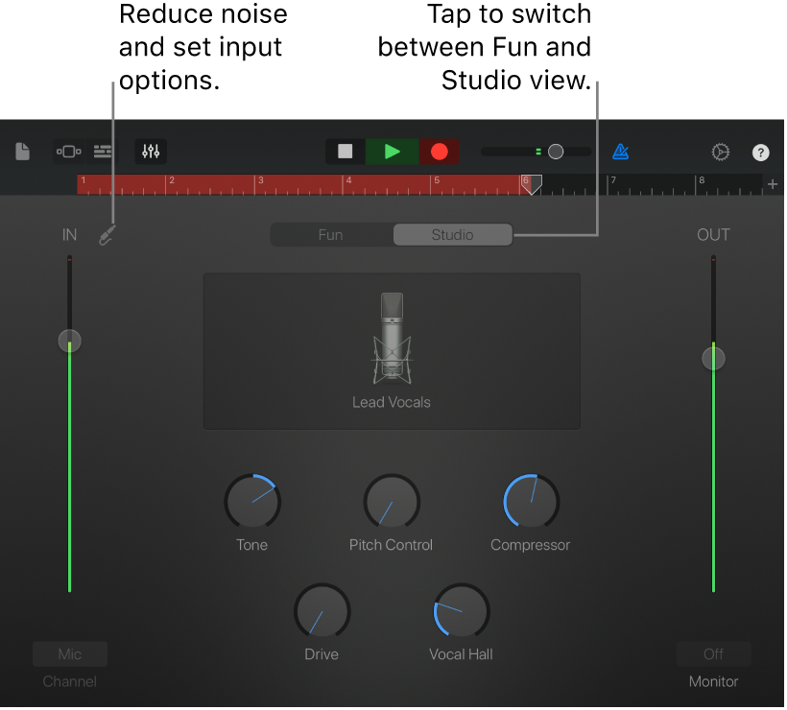Open the smart controls sliders icon
The width and height of the screenshot is (787, 710).
pos(150,151)
